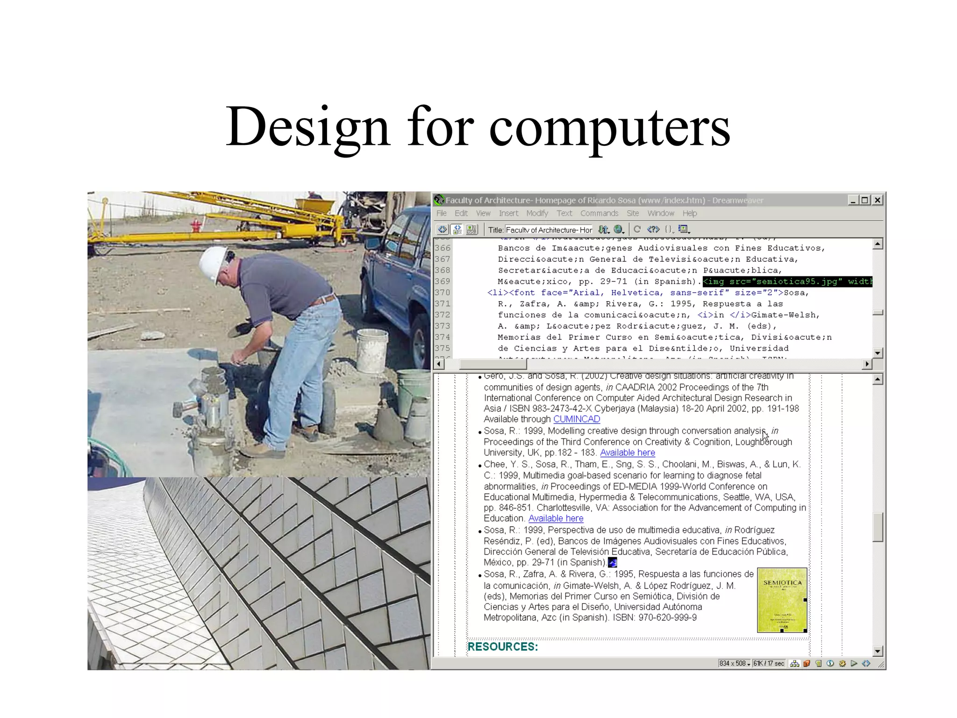957x718 pixels.
Task: Click the Chee, Y. S., Sosa, R. citation text
Action: tap(645, 491)
